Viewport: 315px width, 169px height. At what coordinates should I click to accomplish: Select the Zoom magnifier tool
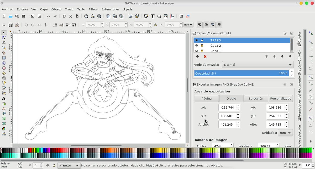[4, 48]
